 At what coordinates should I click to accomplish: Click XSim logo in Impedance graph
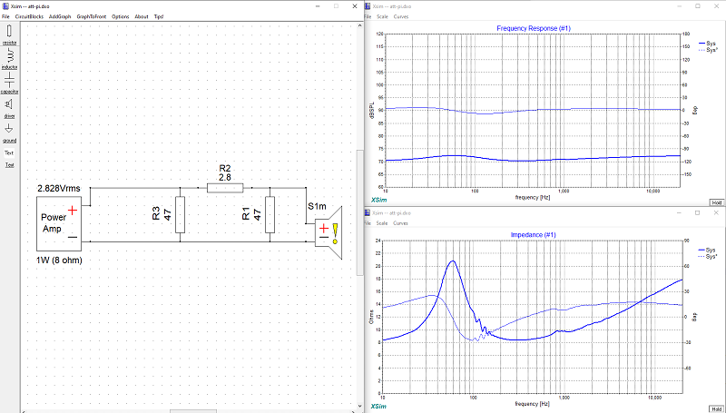pos(378,407)
